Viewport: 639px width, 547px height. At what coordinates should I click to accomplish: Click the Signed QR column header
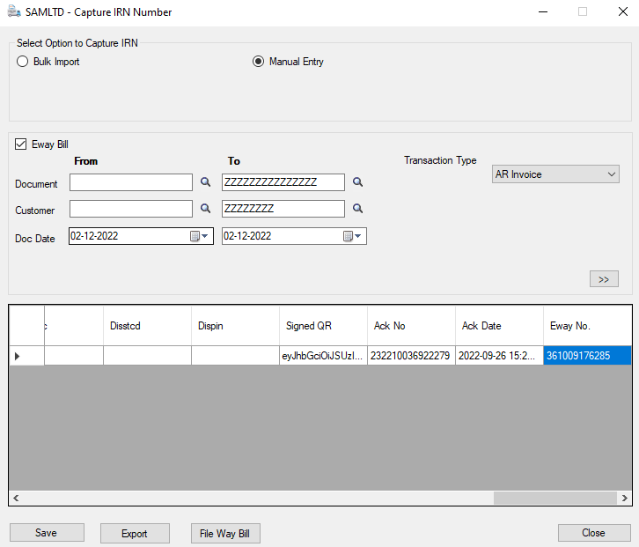coord(323,326)
